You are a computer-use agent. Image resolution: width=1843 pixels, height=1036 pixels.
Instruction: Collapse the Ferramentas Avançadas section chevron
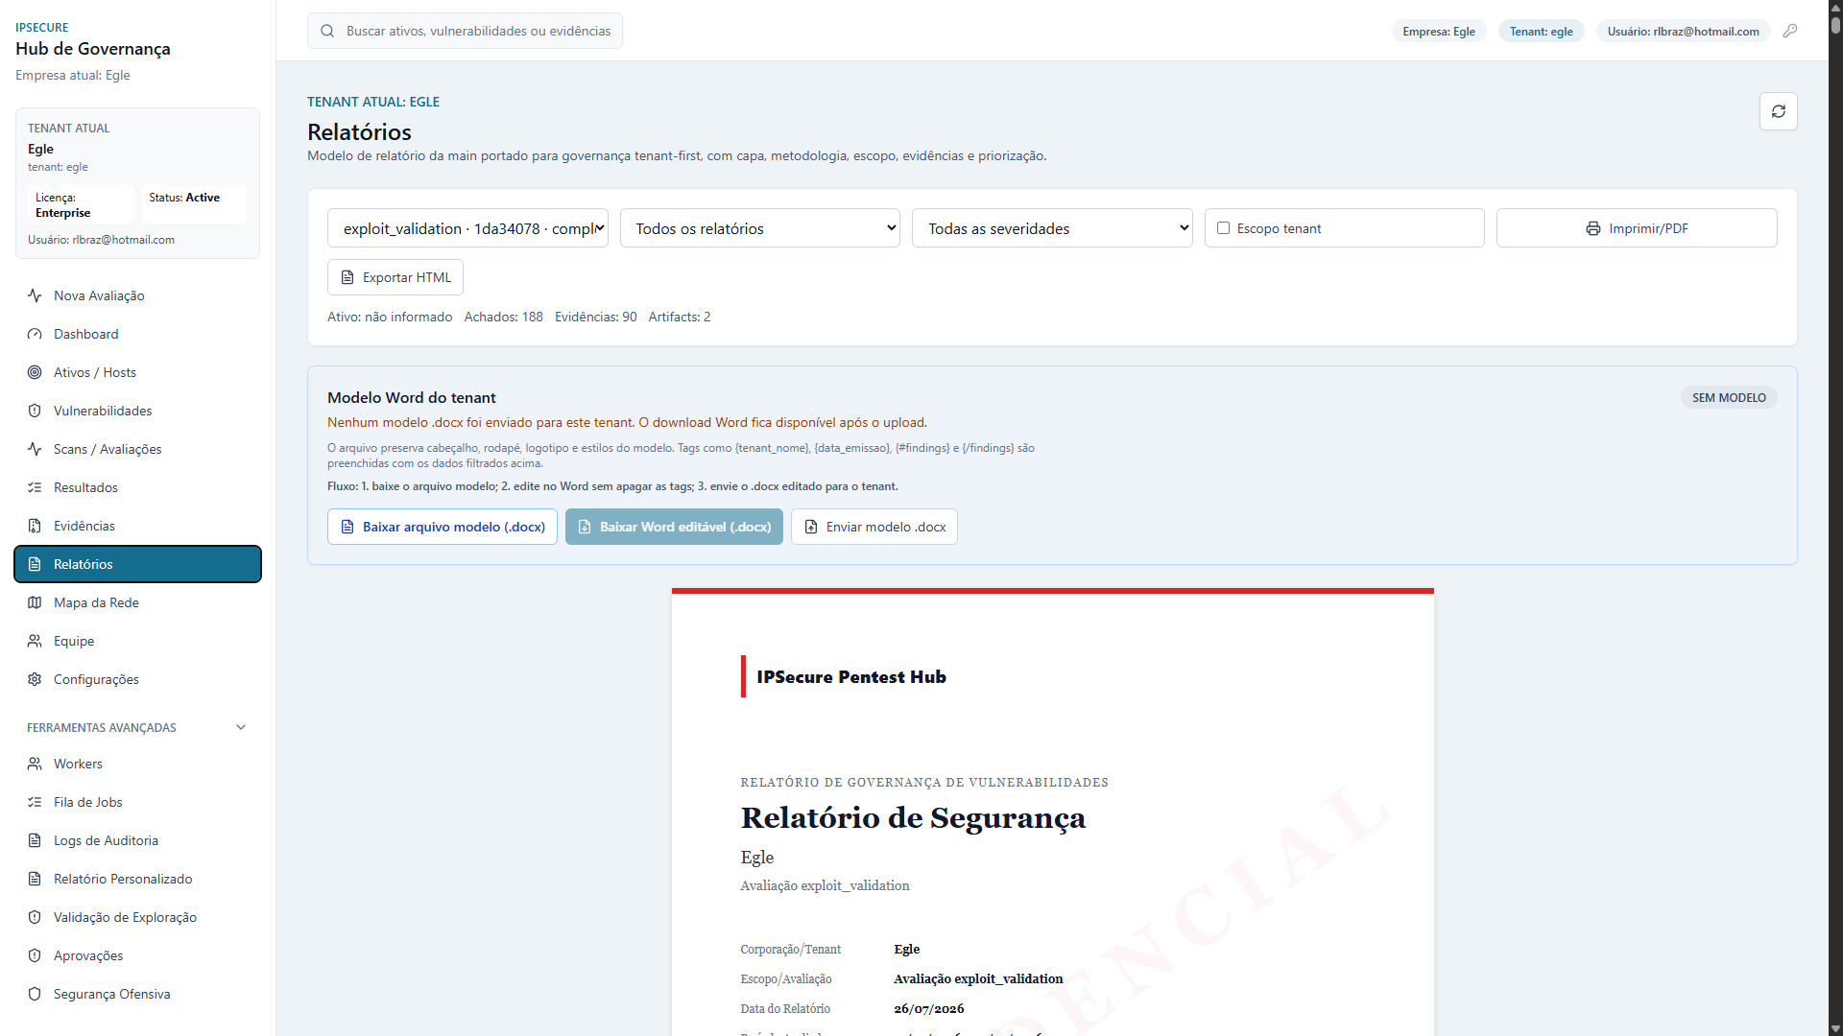(x=241, y=727)
